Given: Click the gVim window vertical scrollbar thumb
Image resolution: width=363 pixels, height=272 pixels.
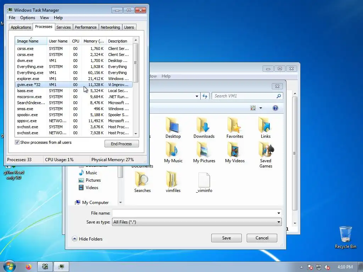Looking at the screenshot, I should point(295,153).
